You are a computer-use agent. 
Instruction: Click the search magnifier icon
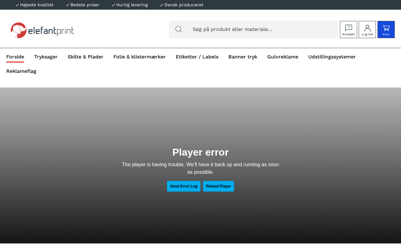click(x=179, y=29)
